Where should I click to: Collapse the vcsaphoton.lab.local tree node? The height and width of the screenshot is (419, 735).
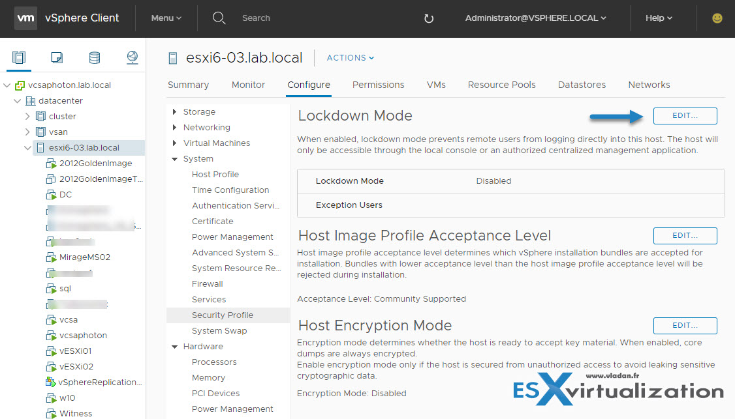click(7, 85)
